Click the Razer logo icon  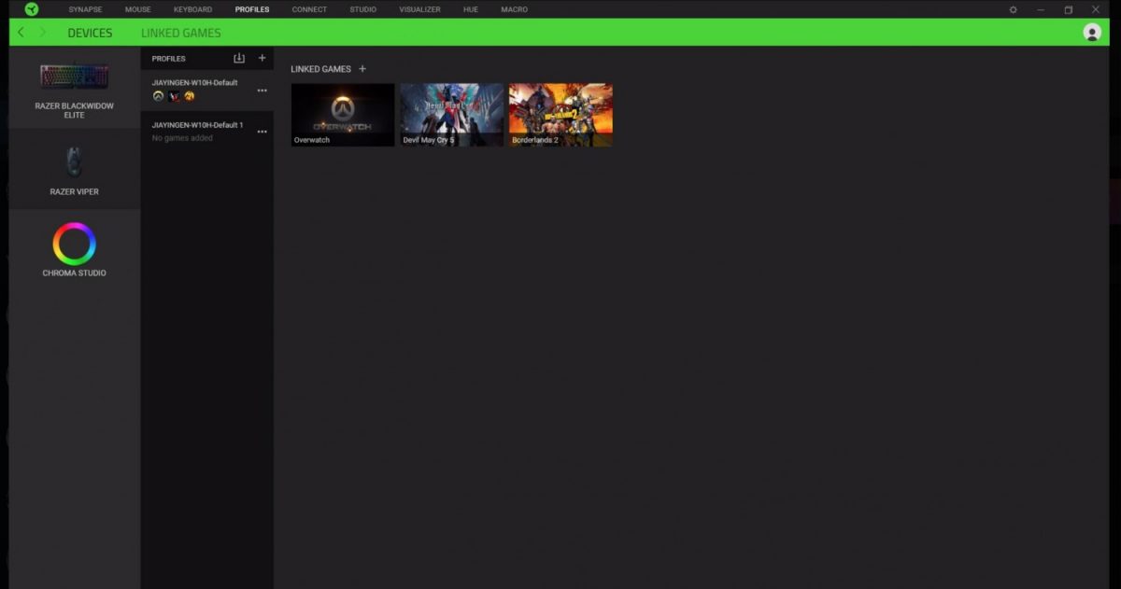pos(32,9)
